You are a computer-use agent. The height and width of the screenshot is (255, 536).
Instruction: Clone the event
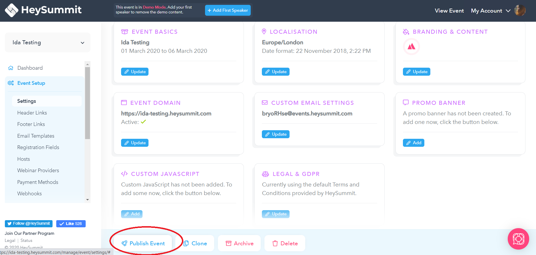click(196, 243)
